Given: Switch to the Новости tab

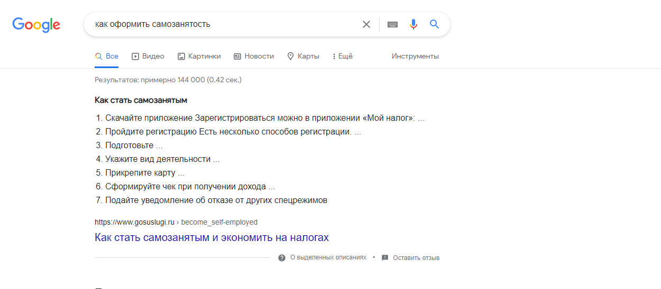Looking at the screenshot, I should [x=259, y=56].
